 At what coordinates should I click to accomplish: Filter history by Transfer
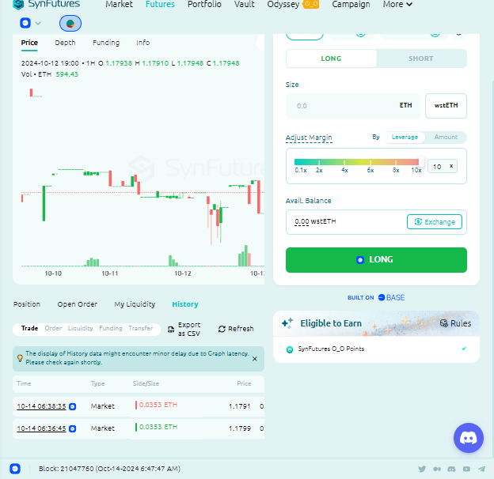140,328
